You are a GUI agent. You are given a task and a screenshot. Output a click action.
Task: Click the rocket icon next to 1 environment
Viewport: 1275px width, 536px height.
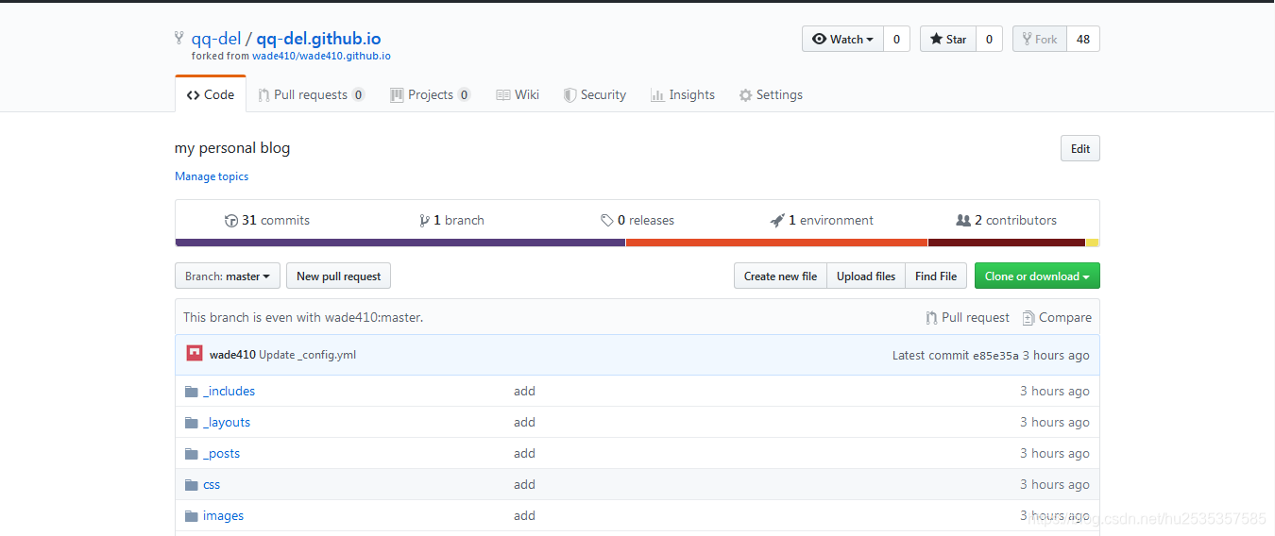click(777, 221)
